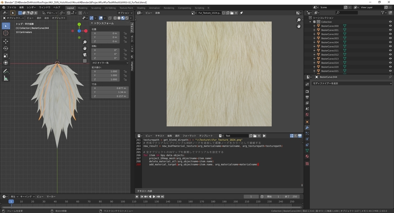Collapse the Collection tree in outliner

pyautogui.click(x=311, y=22)
